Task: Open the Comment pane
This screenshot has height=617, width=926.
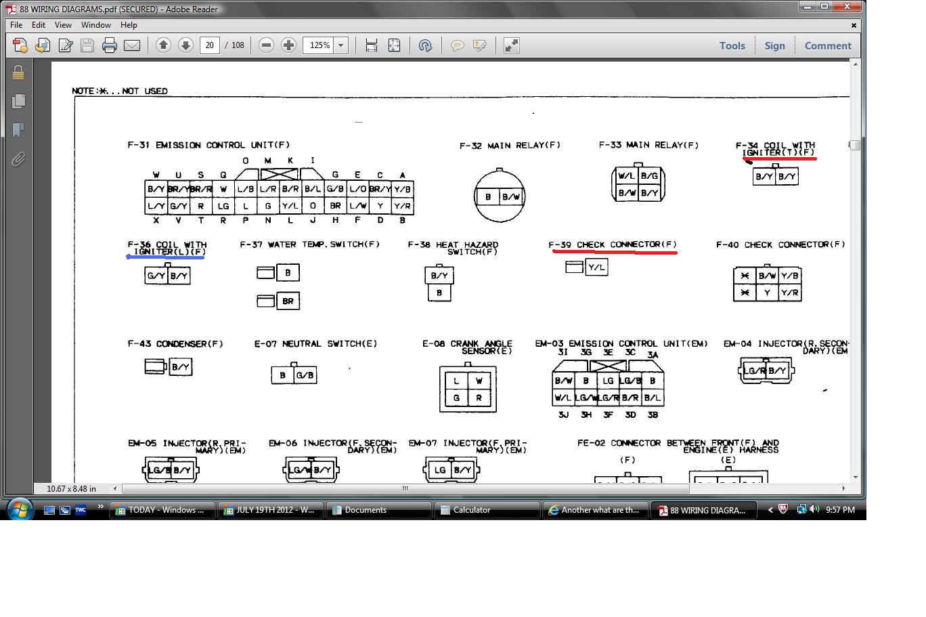Action: (x=828, y=45)
